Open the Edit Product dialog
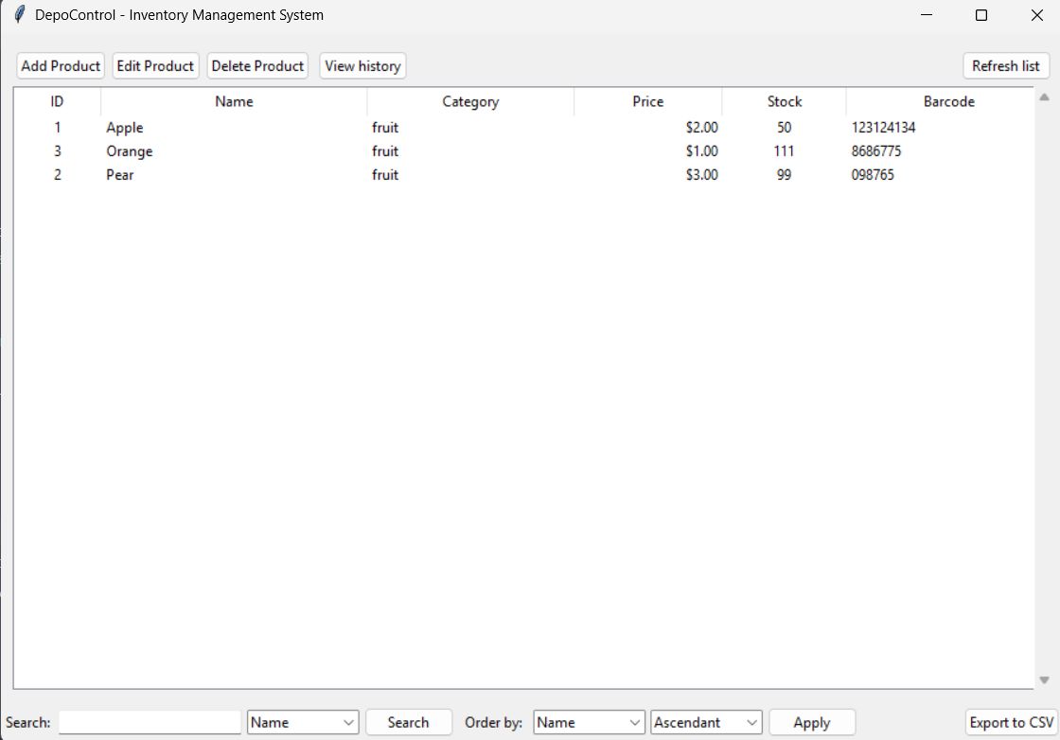This screenshot has width=1060, height=740. (155, 65)
